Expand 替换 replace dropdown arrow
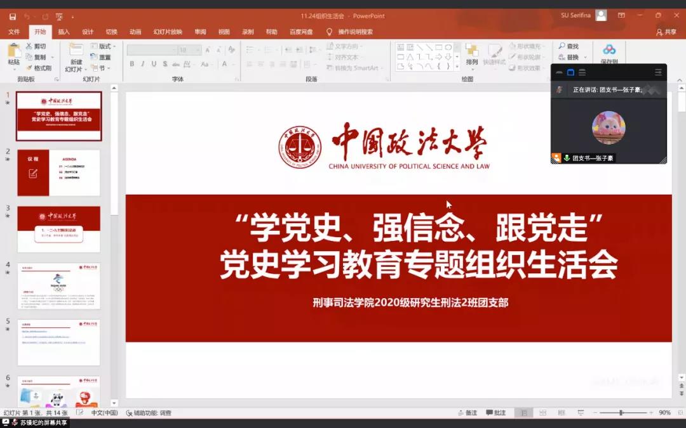Image resolution: width=686 pixels, height=428 pixels. 586,57
